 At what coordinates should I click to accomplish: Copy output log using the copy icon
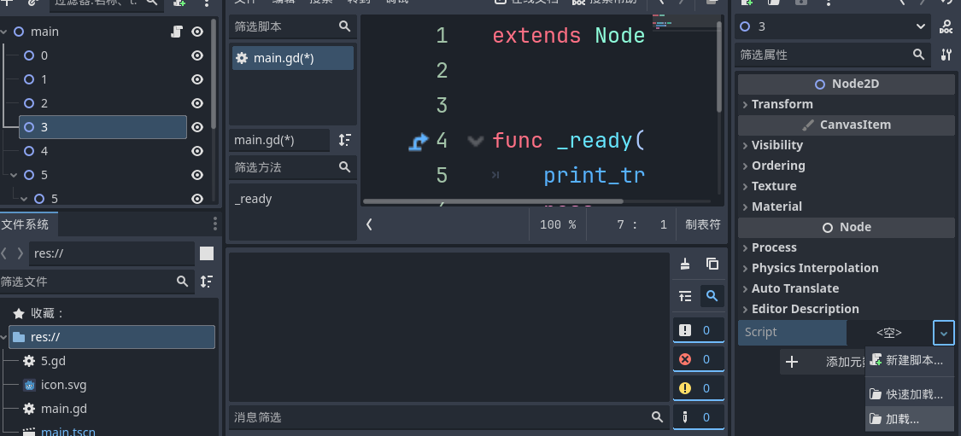pyautogui.click(x=712, y=265)
